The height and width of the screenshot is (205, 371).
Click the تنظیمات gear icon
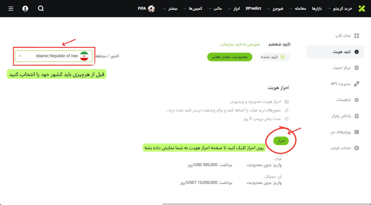pyautogui.click(x=357, y=100)
